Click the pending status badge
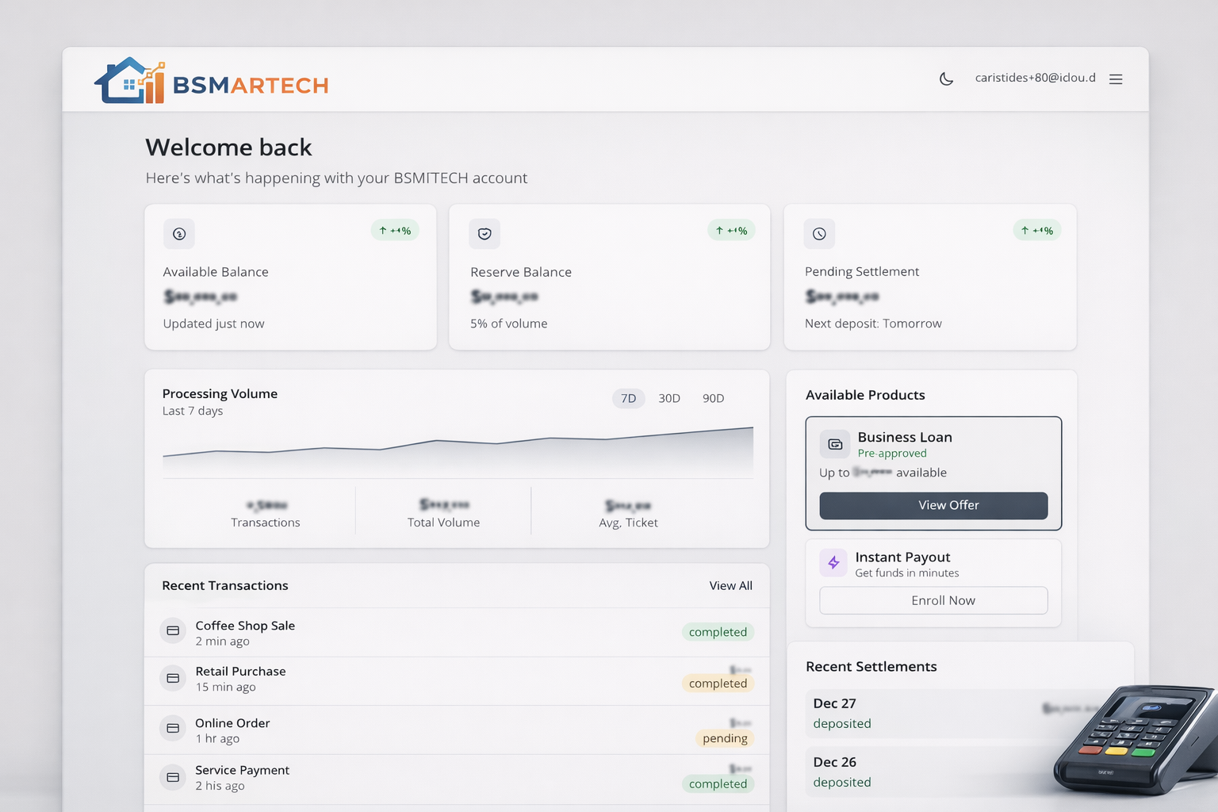This screenshot has width=1218, height=812. [x=724, y=738]
